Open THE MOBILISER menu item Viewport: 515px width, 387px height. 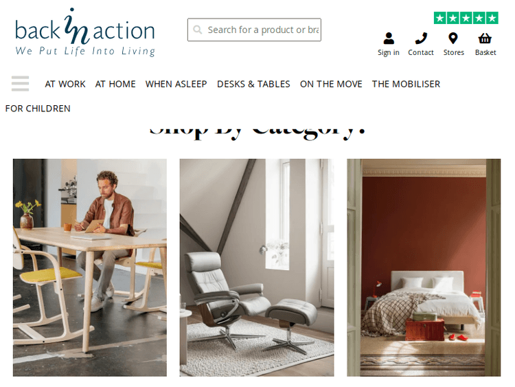coord(406,84)
